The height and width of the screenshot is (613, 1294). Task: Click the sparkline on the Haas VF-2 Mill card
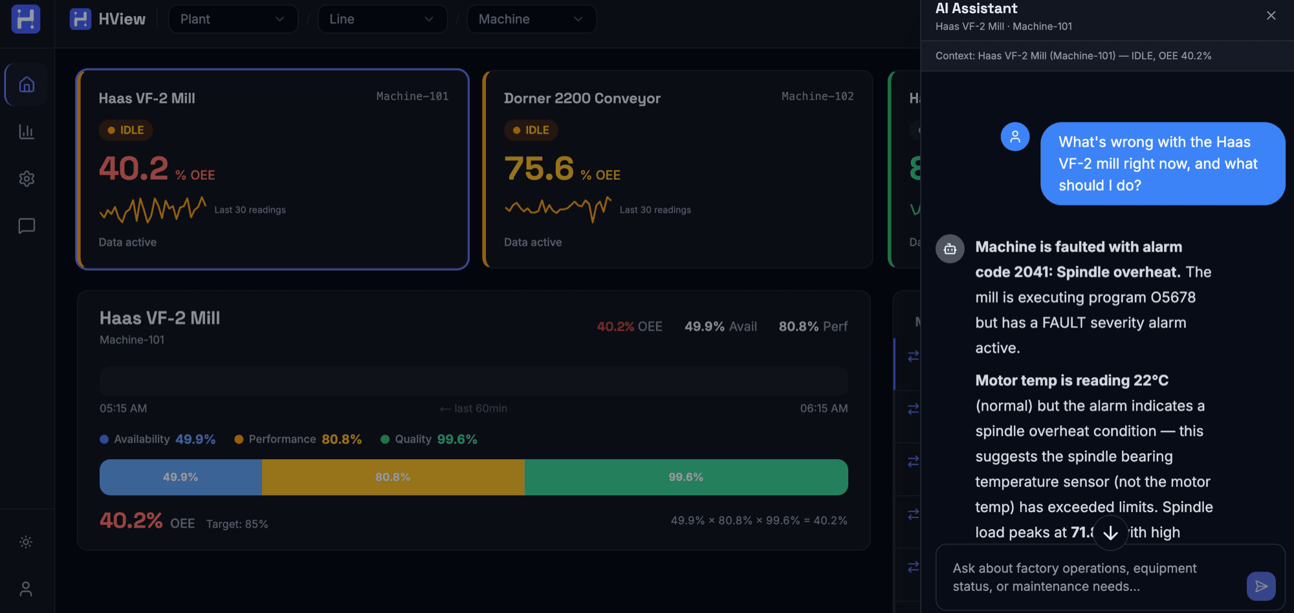[153, 210]
